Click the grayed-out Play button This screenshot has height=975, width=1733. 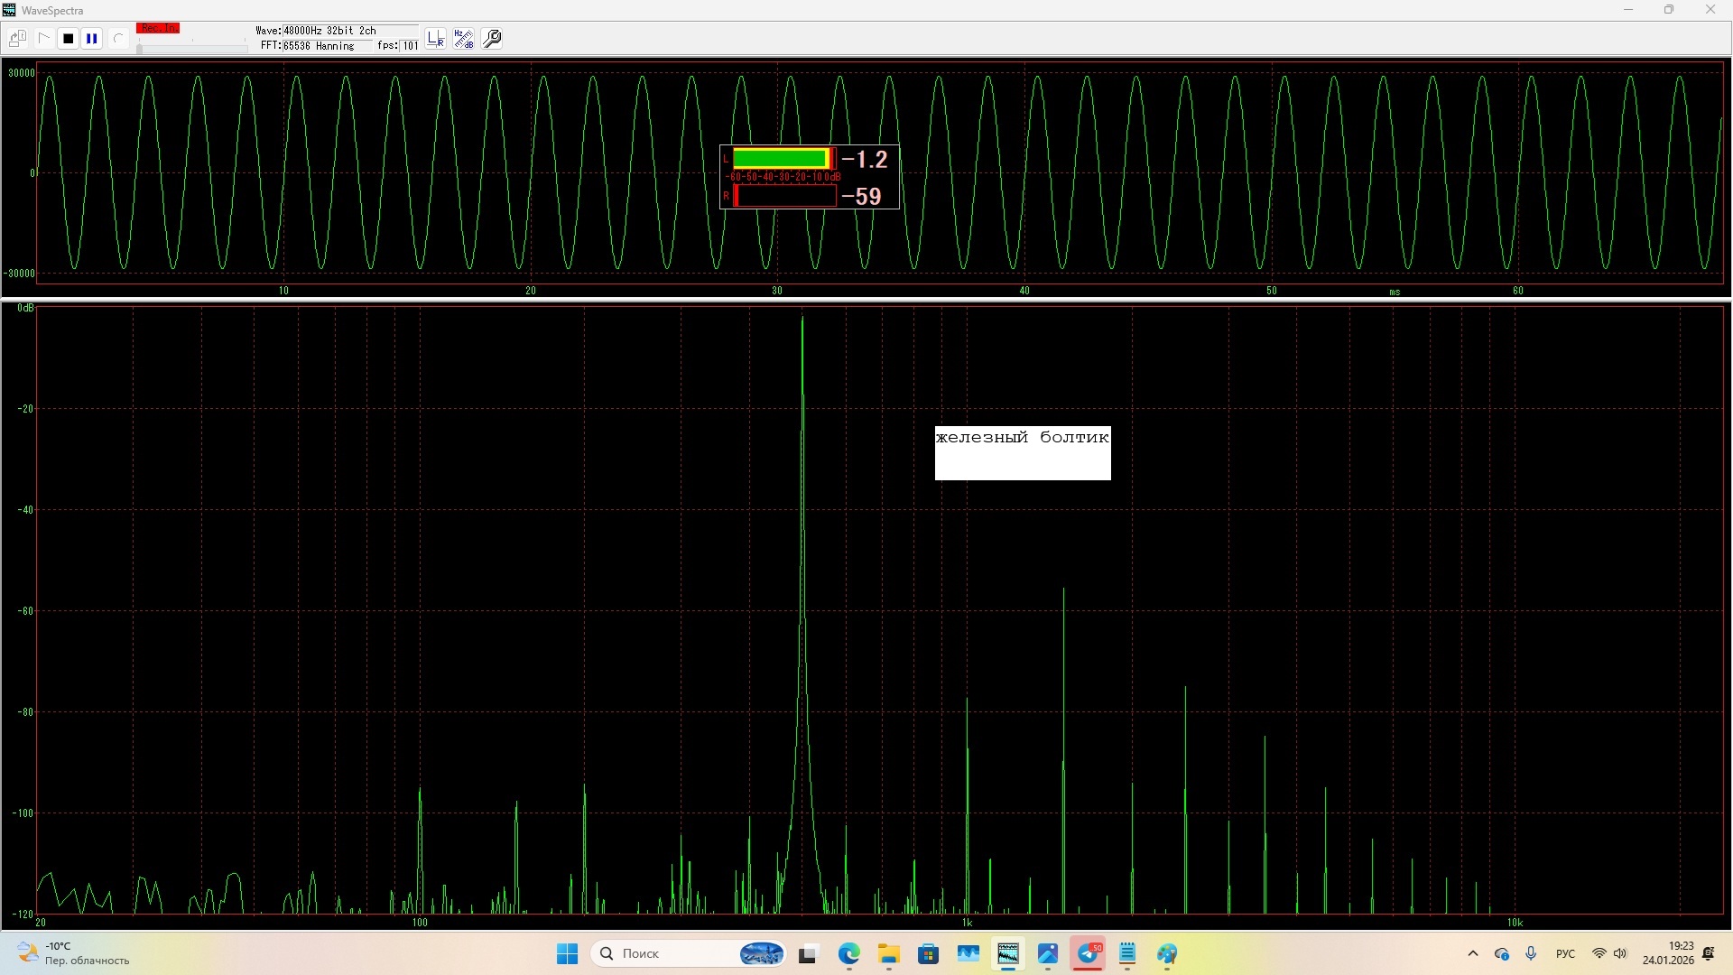click(43, 39)
